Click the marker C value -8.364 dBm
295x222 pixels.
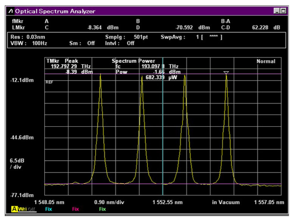103,28
